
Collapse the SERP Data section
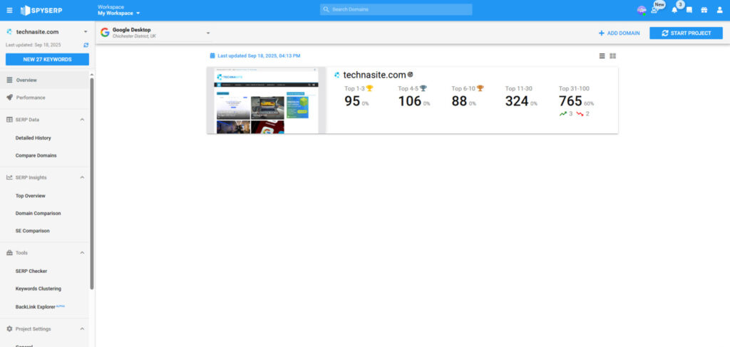82,120
